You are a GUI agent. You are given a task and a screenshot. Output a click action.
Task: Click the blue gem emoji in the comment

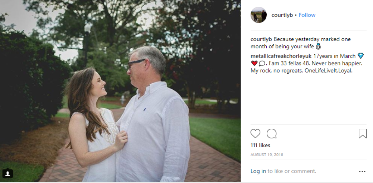(360, 56)
